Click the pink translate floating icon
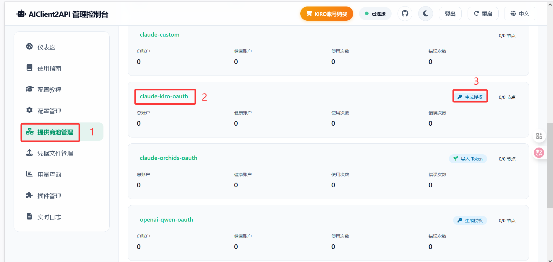 click(x=539, y=153)
